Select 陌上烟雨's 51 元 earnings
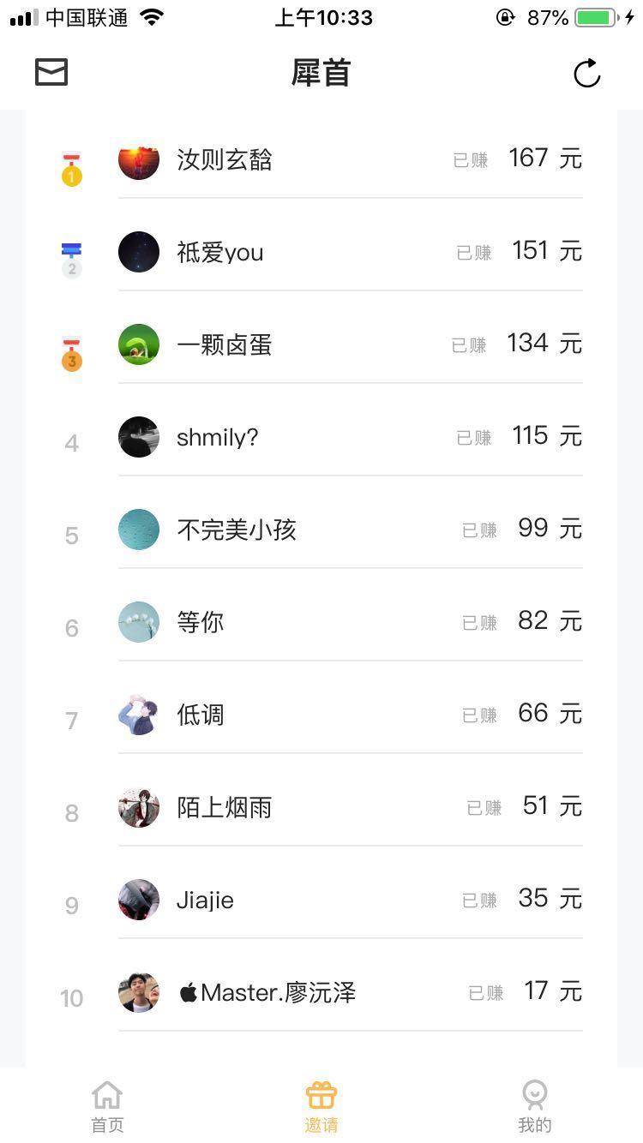The width and height of the screenshot is (643, 1143). (551, 806)
